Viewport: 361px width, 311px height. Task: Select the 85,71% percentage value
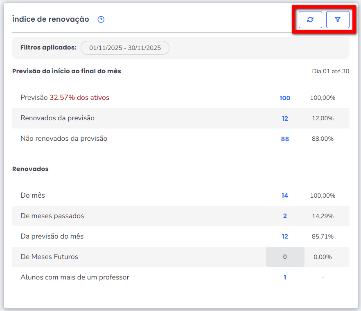coord(323,237)
